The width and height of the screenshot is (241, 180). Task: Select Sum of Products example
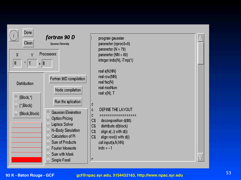[61, 142]
